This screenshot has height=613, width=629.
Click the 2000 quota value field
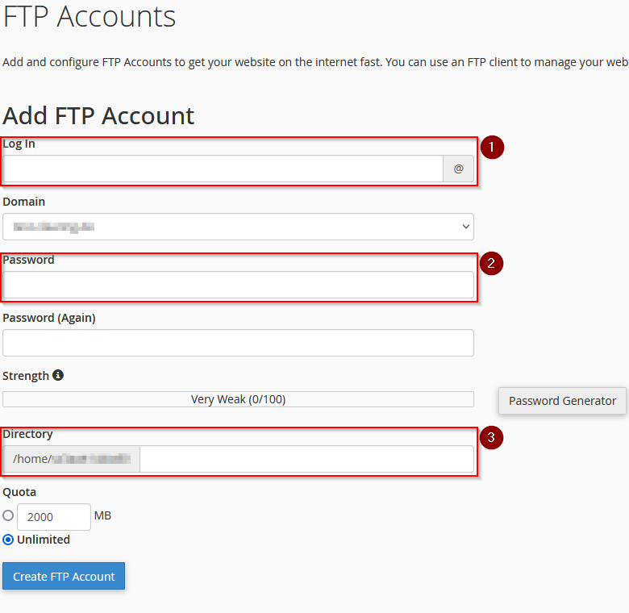click(54, 517)
